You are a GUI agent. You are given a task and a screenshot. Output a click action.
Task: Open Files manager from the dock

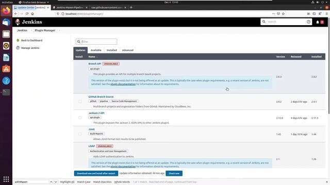click(x=6, y=34)
